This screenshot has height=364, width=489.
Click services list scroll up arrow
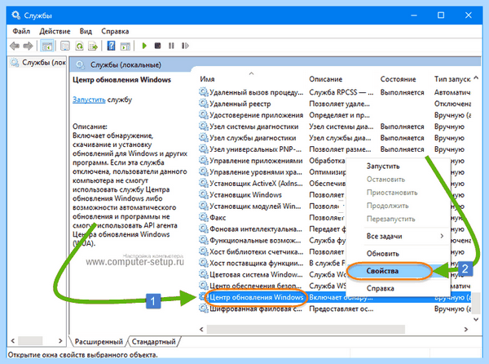point(476,78)
